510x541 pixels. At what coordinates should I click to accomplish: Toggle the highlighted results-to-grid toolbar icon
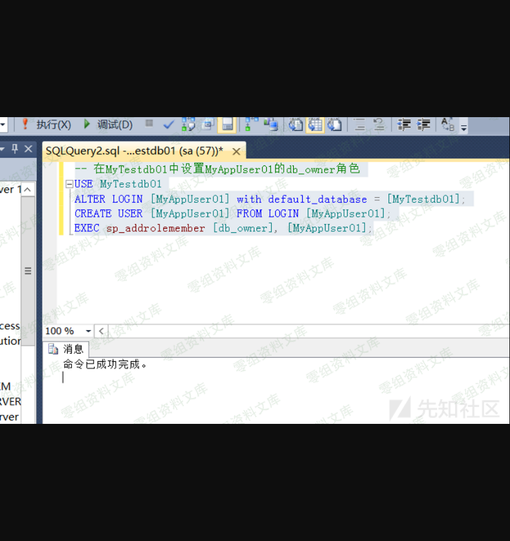315,125
